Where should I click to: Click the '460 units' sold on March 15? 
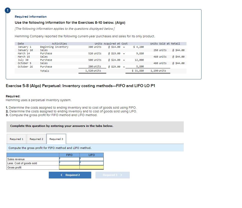click(160, 57)
